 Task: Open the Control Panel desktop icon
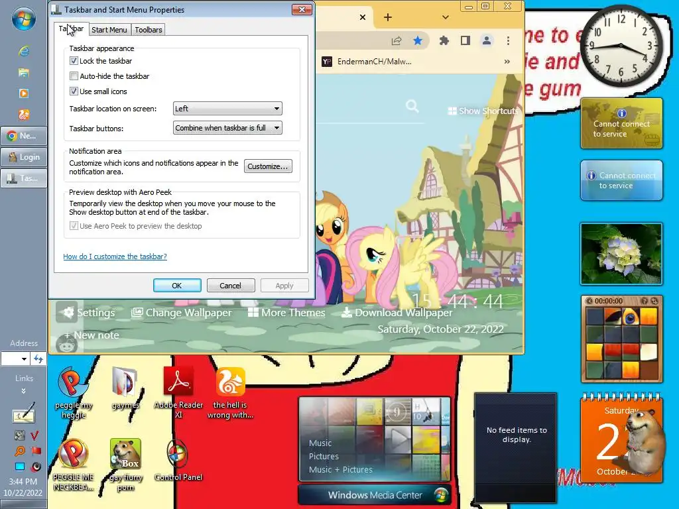click(178, 460)
